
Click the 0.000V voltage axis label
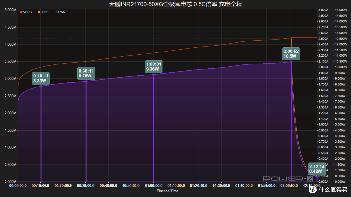10,182
